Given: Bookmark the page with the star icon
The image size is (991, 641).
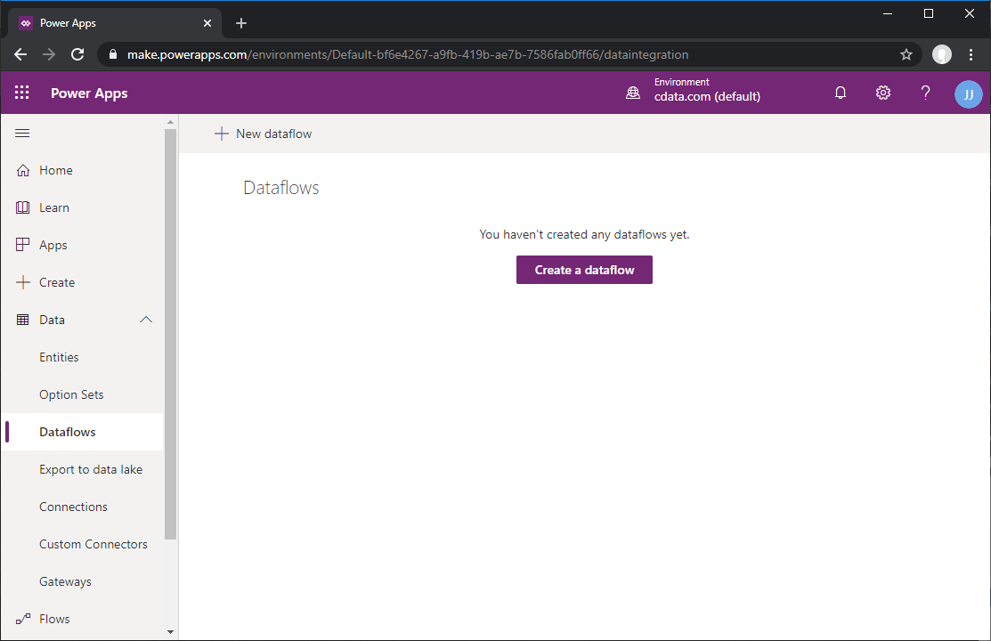Looking at the screenshot, I should [906, 54].
